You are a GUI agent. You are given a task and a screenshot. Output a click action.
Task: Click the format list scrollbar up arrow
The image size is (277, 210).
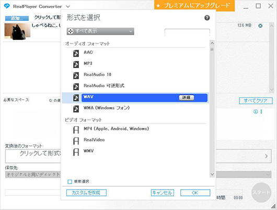click(x=212, y=43)
